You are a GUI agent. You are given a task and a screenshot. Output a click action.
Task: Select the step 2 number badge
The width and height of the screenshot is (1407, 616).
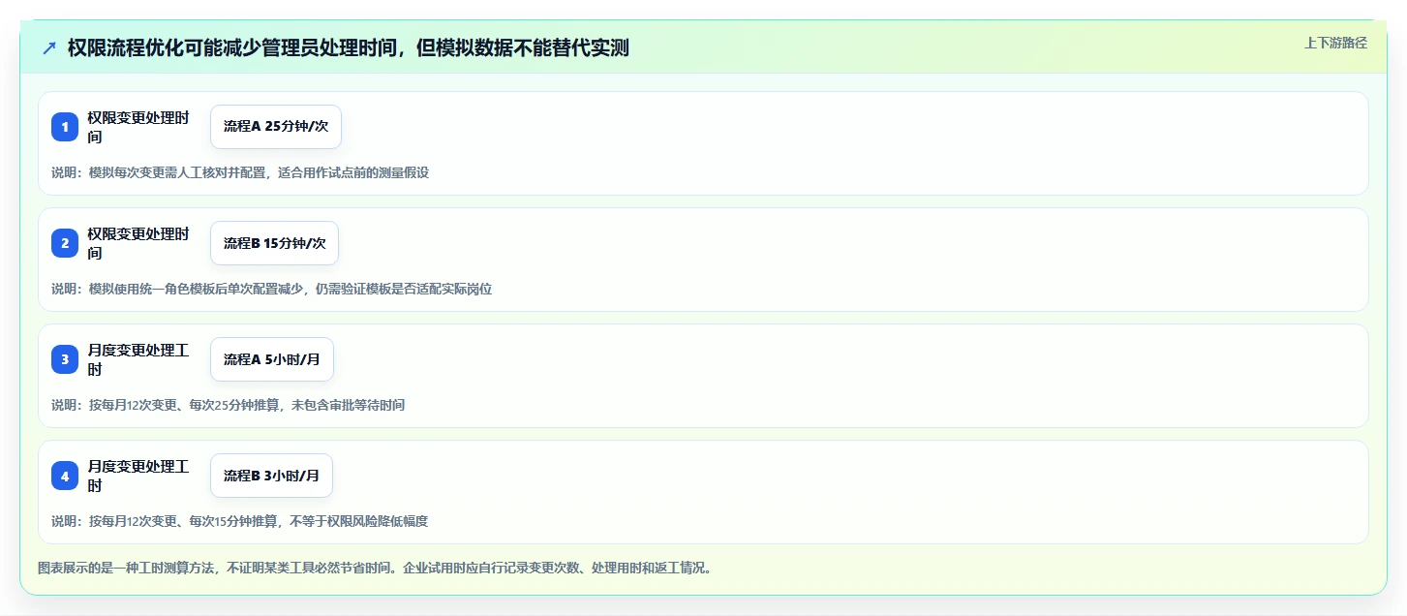click(65, 243)
